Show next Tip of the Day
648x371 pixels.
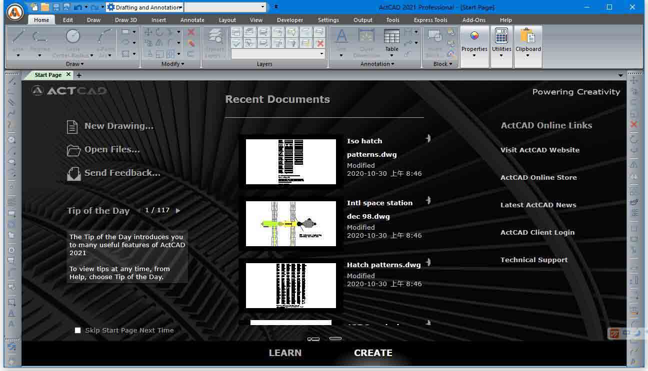178,210
